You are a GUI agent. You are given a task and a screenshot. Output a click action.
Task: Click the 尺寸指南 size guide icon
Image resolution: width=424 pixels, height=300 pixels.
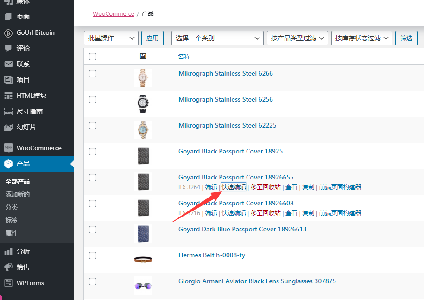8,111
